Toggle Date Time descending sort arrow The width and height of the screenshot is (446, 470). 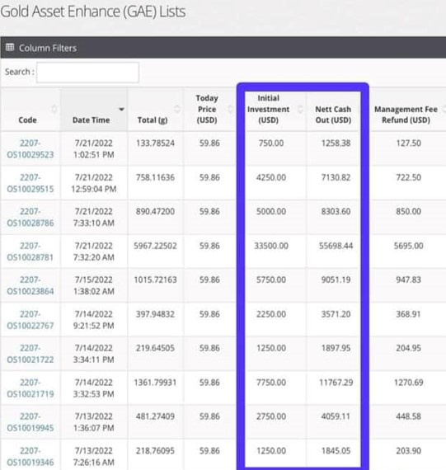(121, 110)
